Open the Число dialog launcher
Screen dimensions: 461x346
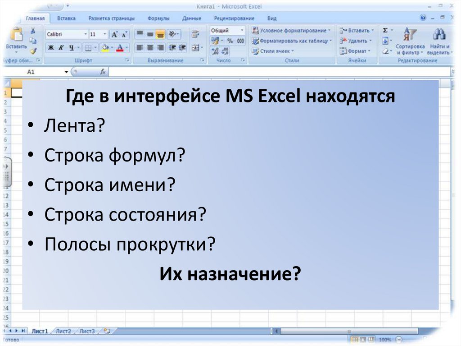tap(243, 60)
